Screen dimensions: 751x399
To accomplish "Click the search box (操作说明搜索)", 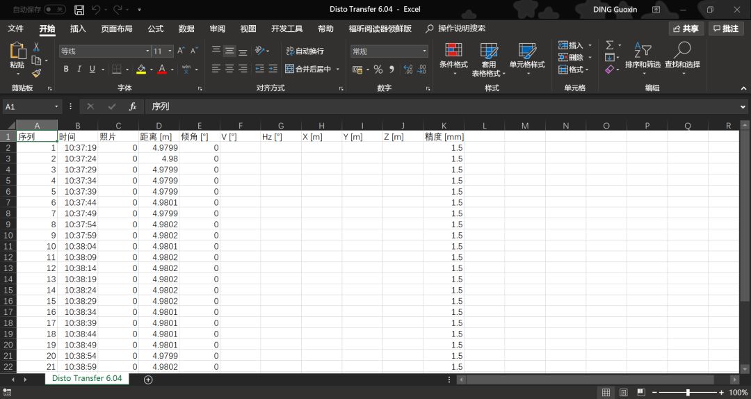I will [456, 28].
